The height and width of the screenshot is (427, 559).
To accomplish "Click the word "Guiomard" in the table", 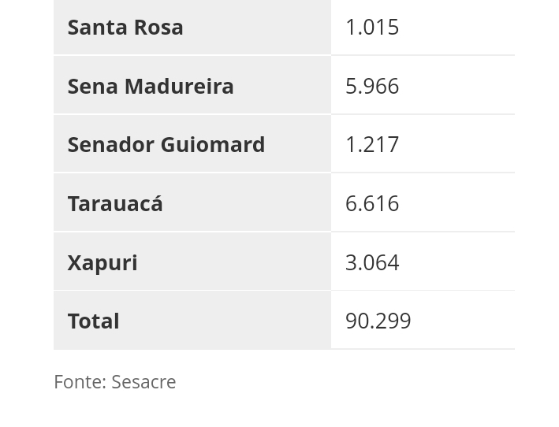I will [213, 145].
